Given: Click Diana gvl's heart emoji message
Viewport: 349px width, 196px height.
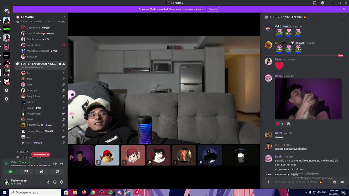Looking at the screenshot, I should [x=279, y=66].
